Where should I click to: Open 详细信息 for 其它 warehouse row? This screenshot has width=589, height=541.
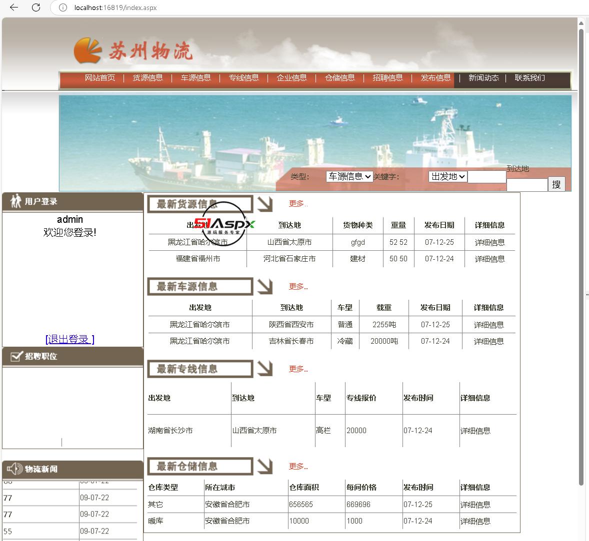475,505
